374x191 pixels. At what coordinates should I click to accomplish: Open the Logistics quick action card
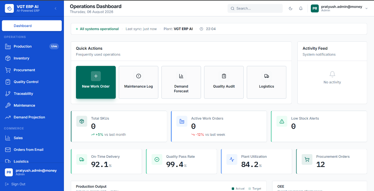[x=266, y=82]
